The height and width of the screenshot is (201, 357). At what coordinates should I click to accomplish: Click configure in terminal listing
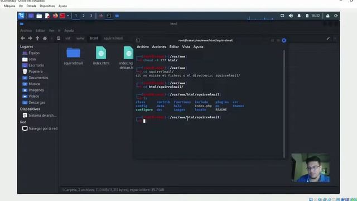tap(144, 109)
